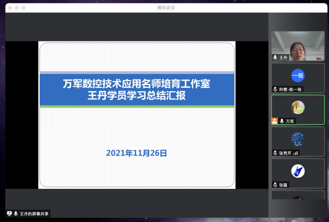
Task: Click the slide title 万军数控技术应用名师培育工作室
Action: tap(137, 83)
